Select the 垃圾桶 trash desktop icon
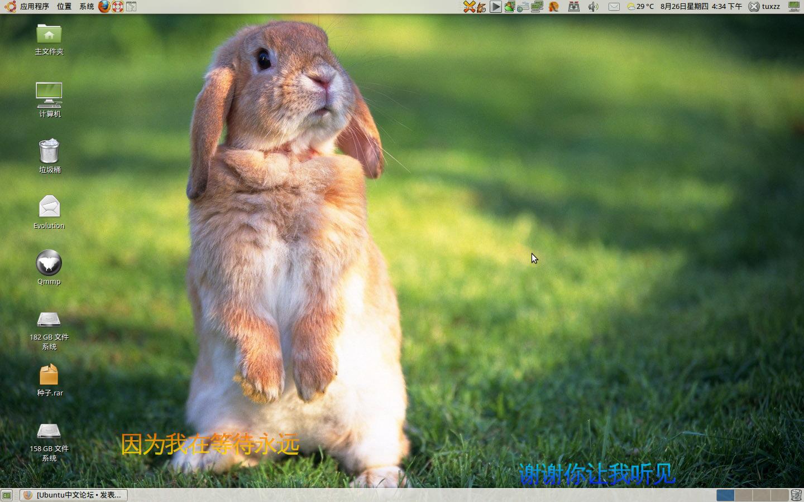The width and height of the screenshot is (804, 502). 49,156
